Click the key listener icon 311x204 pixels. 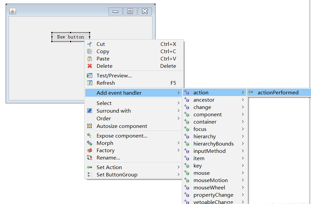pos(187,165)
